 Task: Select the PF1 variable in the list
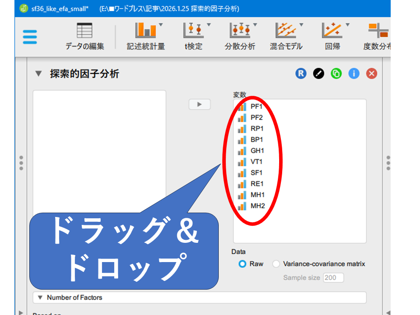[x=256, y=106]
